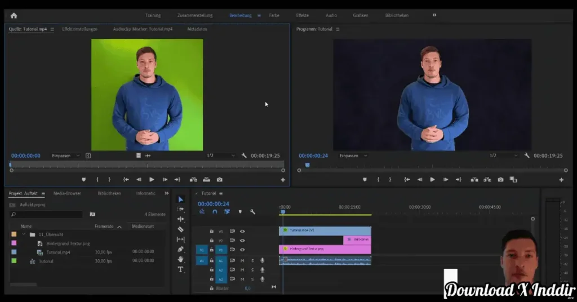Image resolution: width=577 pixels, height=302 pixels.
Task: Step forward one frame in Program monitor
Action: coord(446,180)
